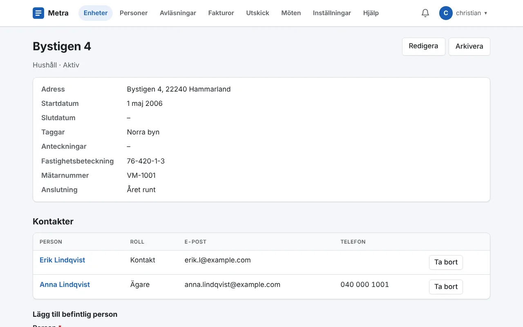The height and width of the screenshot is (327, 523).
Task: Navigate to the Utskick tab
Action: click(258, 13)
